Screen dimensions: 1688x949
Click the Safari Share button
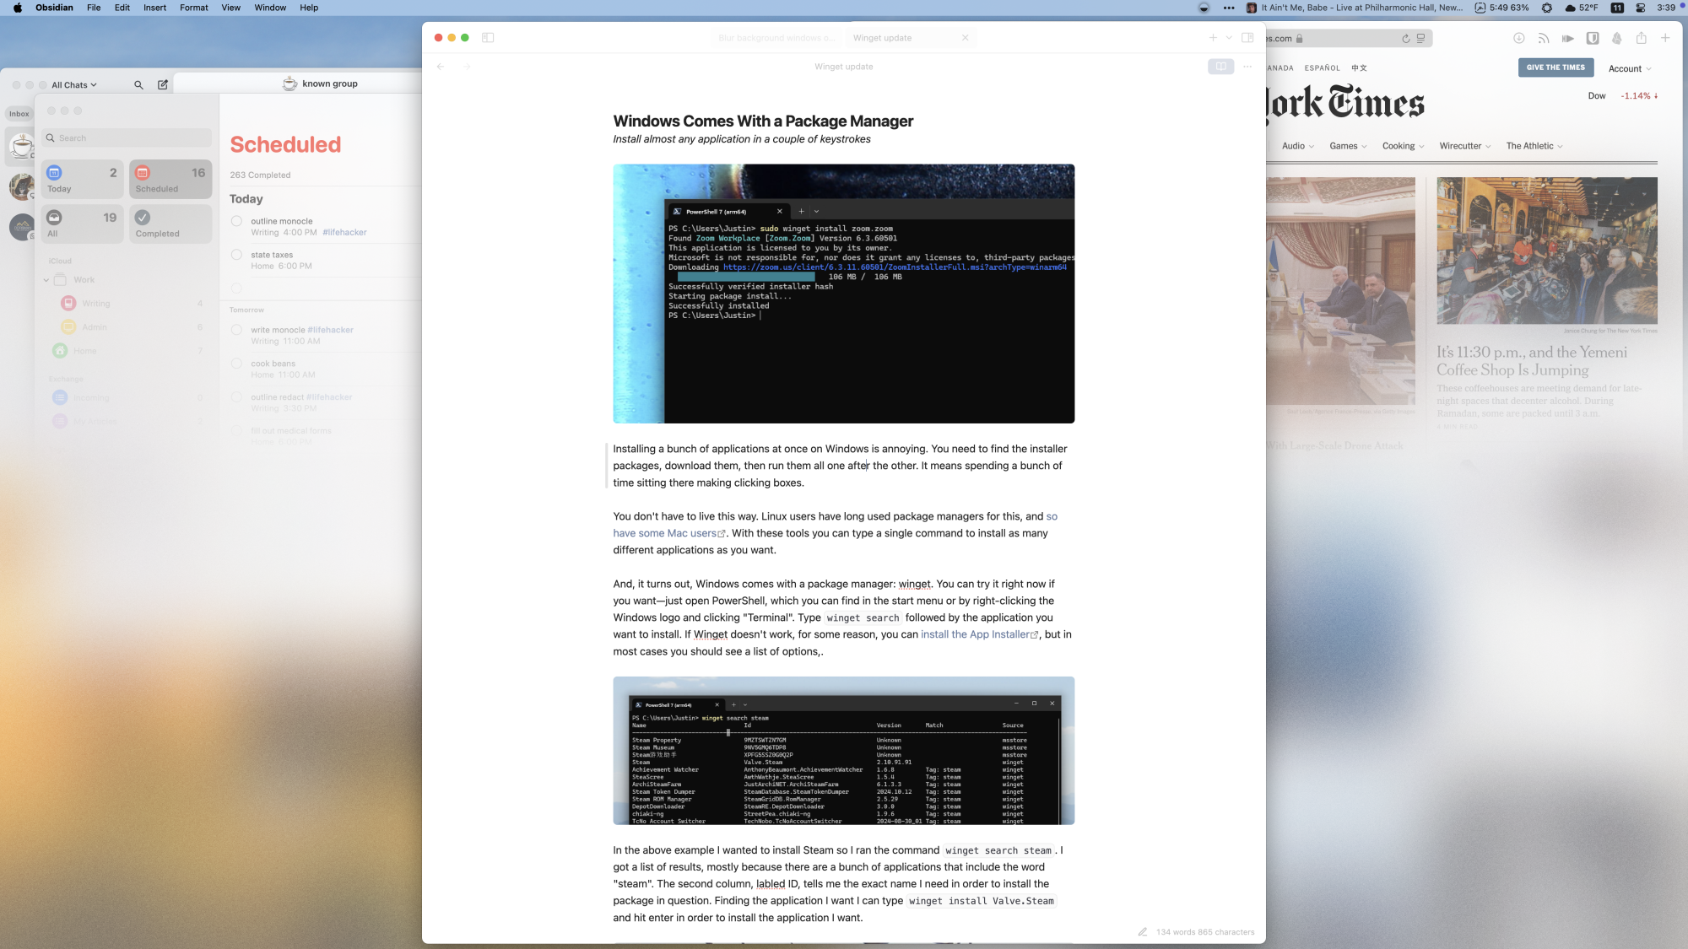click(1641, 39)
